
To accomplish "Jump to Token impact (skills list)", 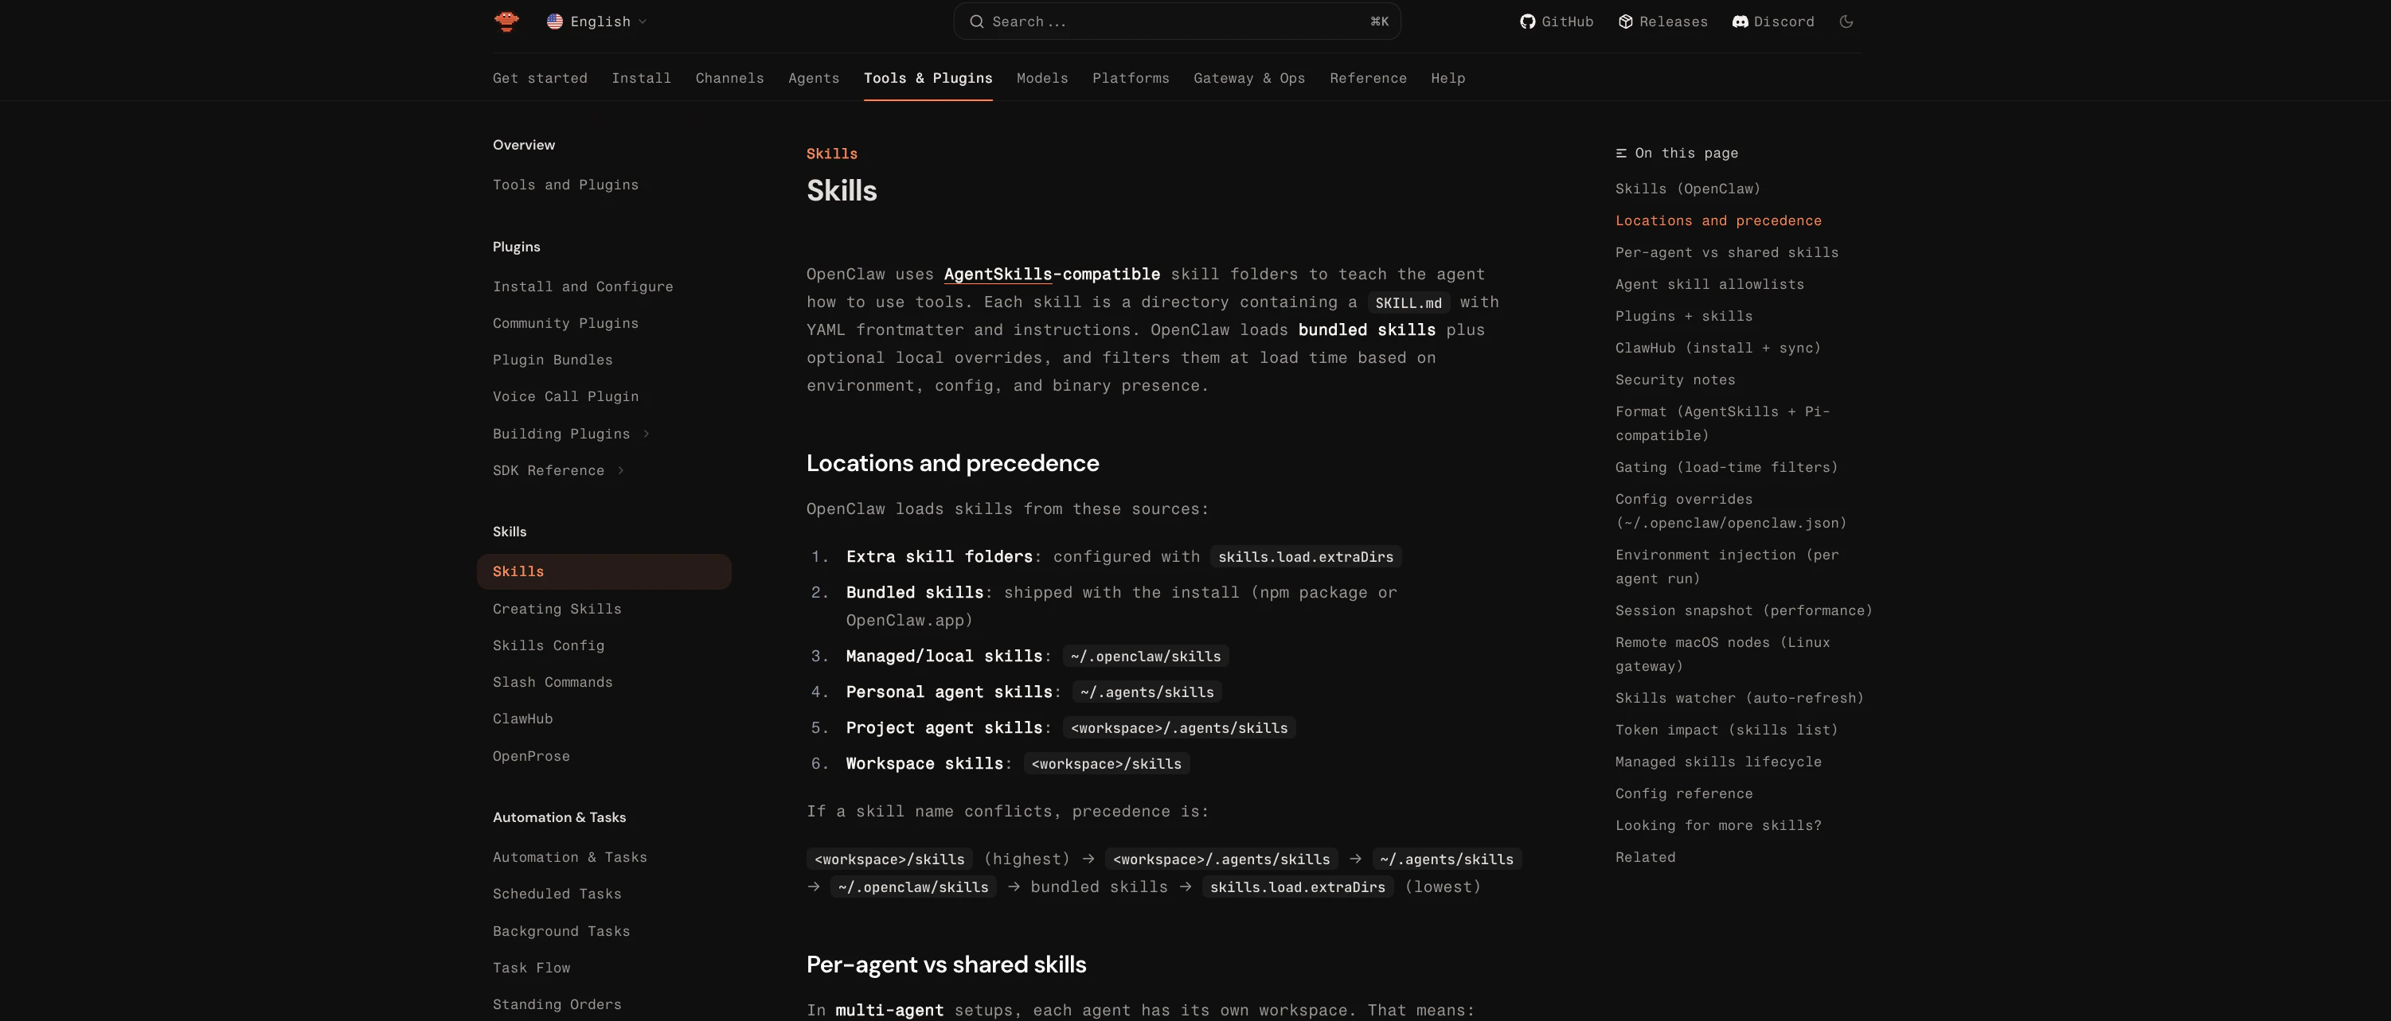I will click(1726, 730).
